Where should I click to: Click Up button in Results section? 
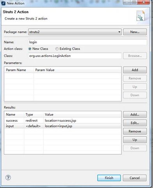click(x=135, y=140)
